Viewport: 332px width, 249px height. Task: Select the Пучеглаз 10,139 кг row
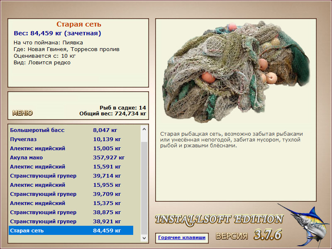click(71, 139)
